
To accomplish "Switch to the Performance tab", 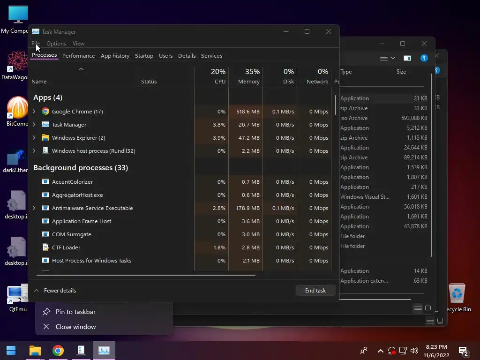I will pyautogui.click(x=79, y=56).
